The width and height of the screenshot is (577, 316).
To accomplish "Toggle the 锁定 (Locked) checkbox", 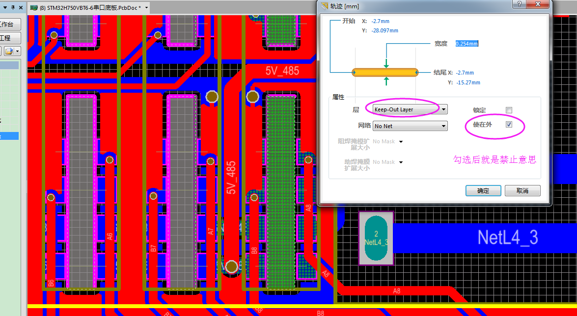I will pos(509,110).
